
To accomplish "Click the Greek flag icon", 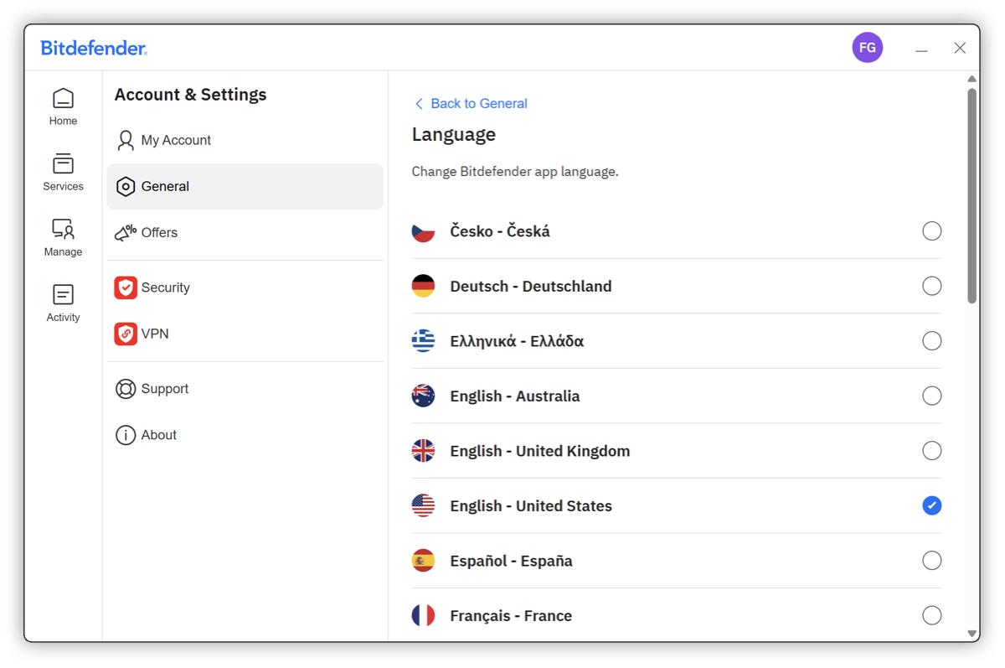I will [x=423, y=341].
